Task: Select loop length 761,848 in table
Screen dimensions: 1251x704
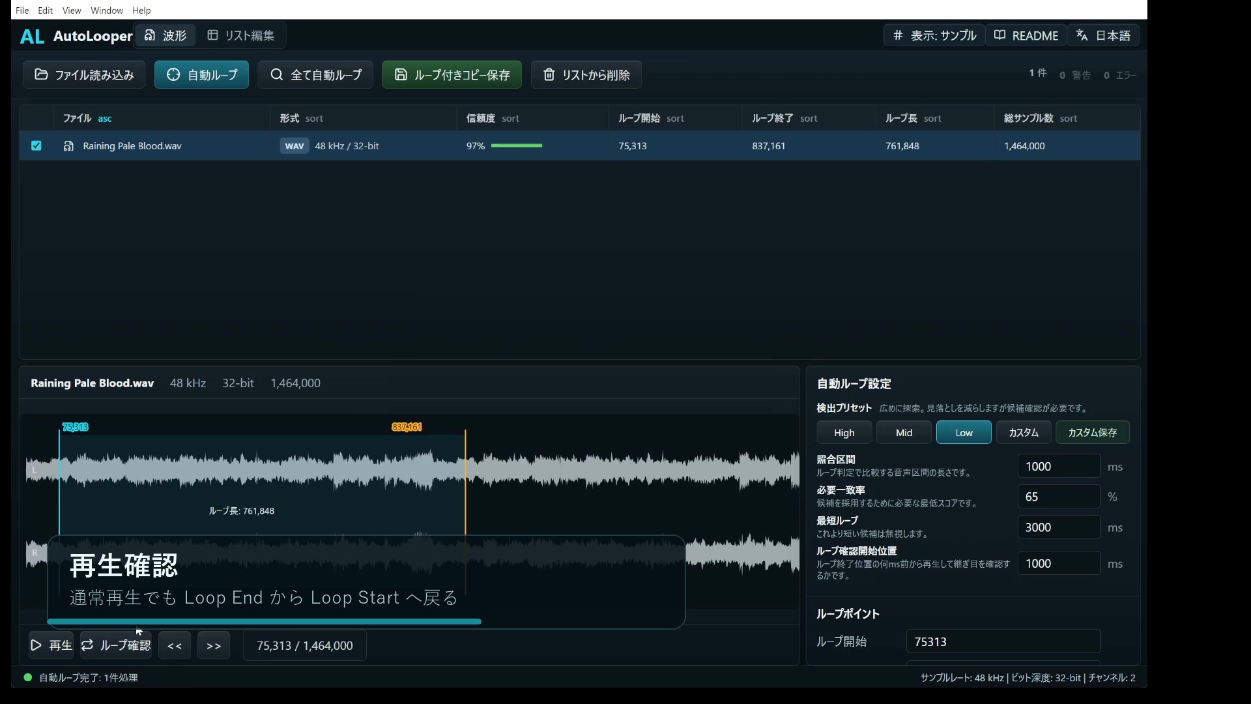Action: (902, 146)
